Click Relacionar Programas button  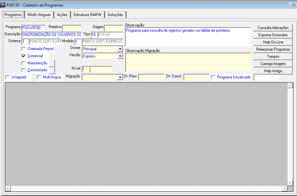tap(273, 49)
